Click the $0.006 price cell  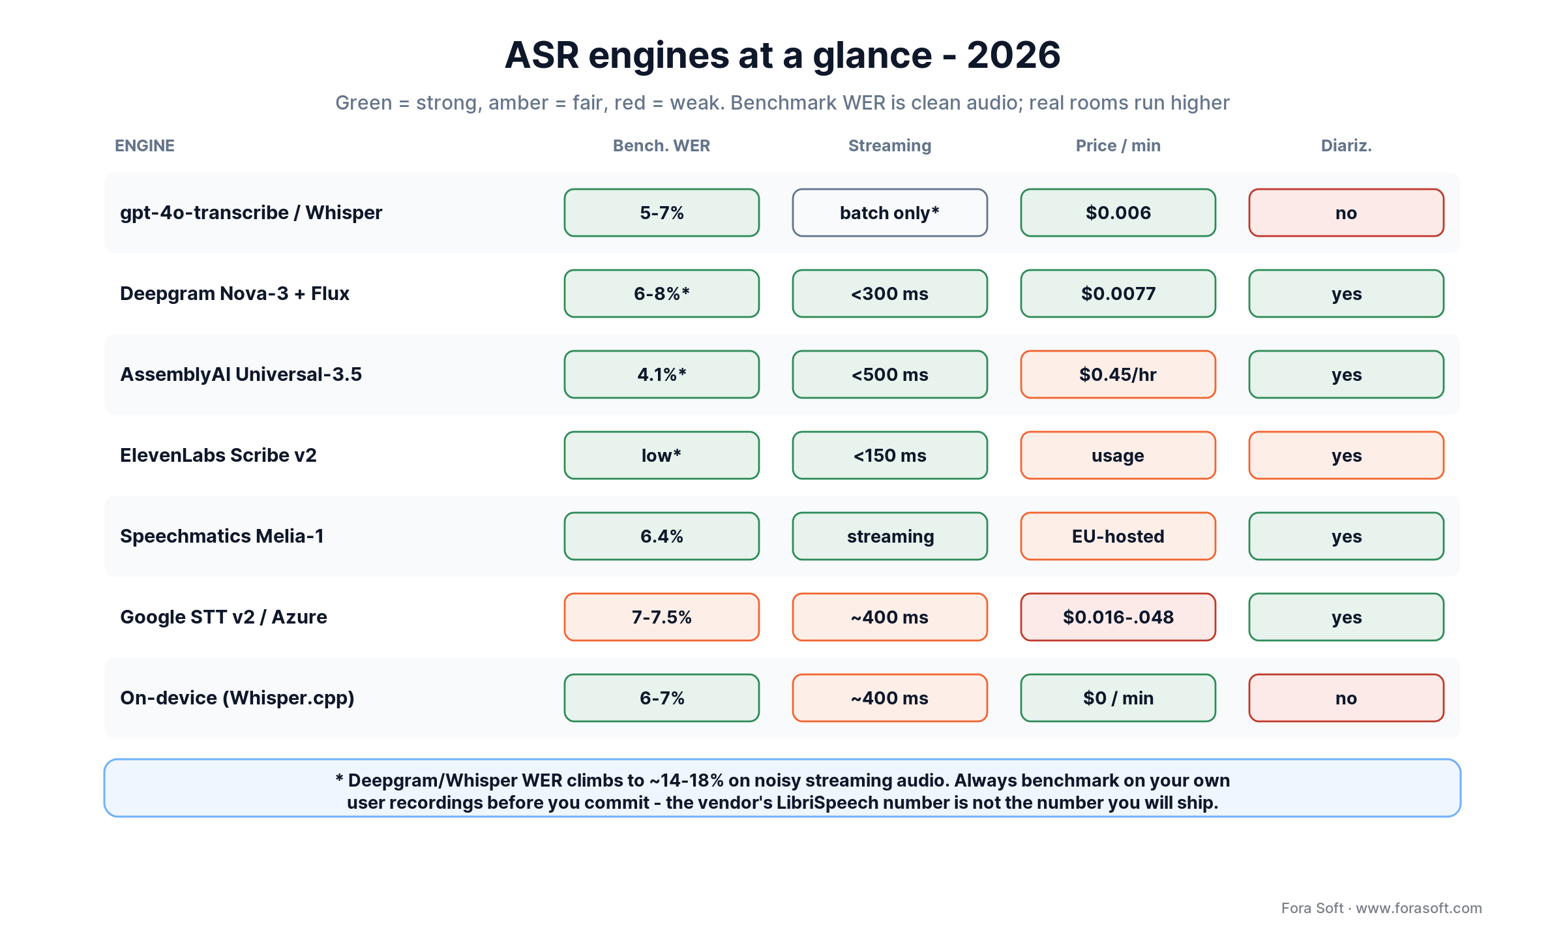[x=1118, y=213]
